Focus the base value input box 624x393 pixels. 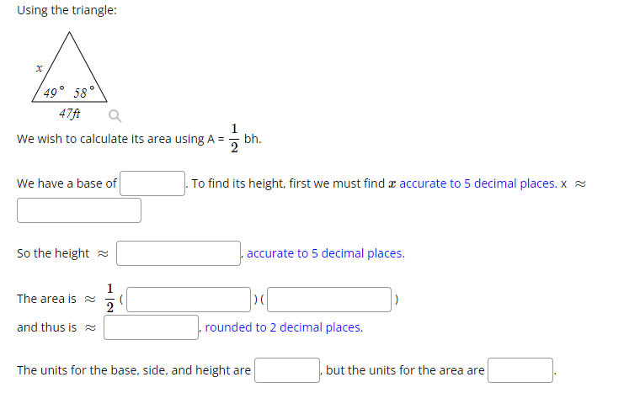tap(152, 183)
